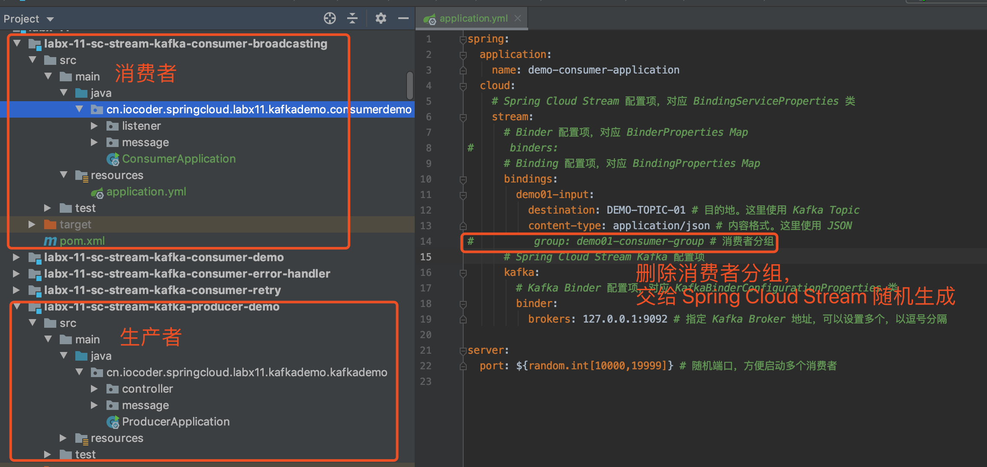
Task: Click the Maven pom.xml file icon
Action: click(50, 241)
